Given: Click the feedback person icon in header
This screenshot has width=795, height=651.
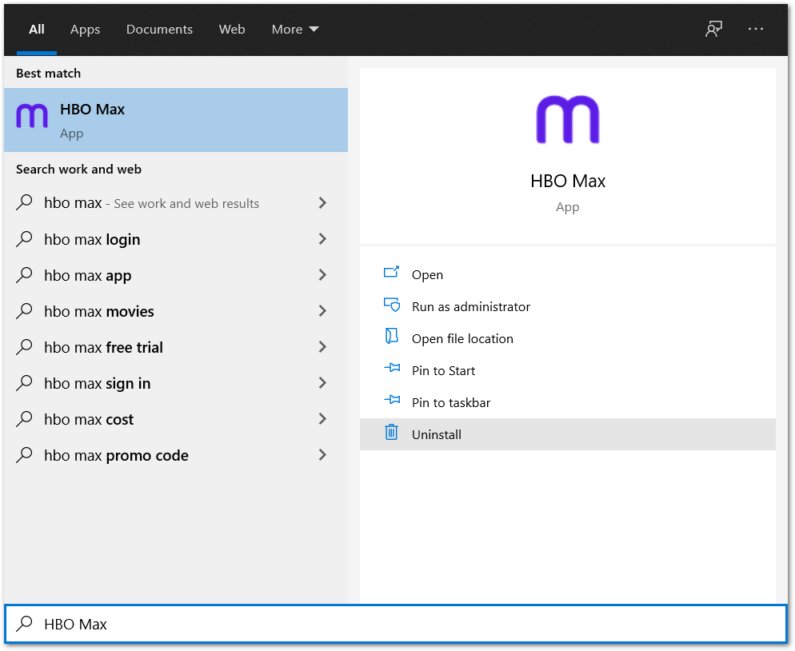Looking at the screenshot, I should (713, 29).
